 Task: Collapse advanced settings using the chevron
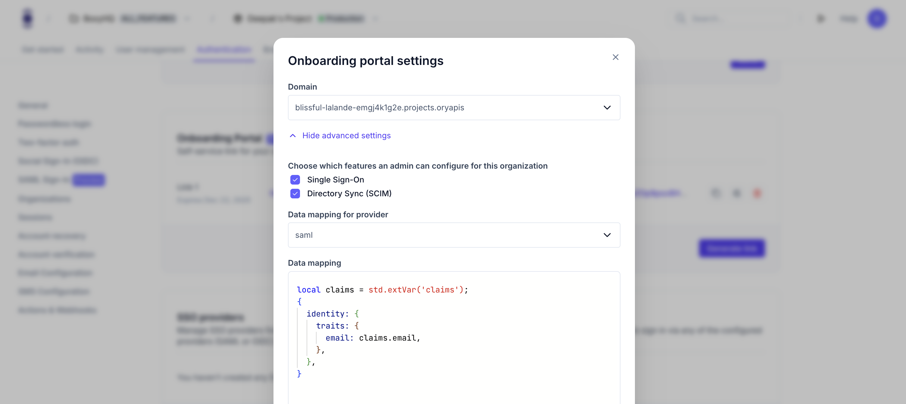coord(293,136)
